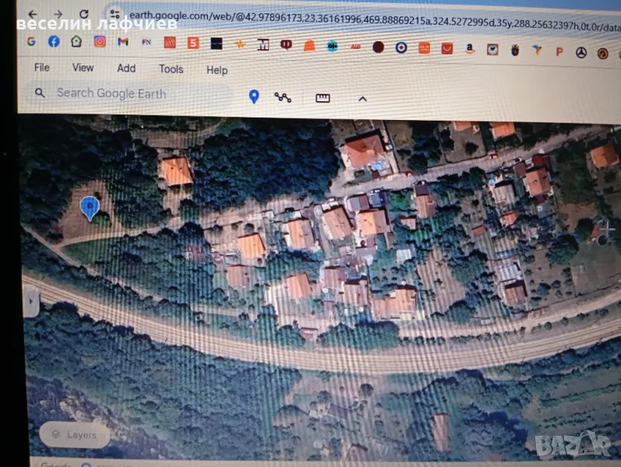Open the Help menu
The height and width of the screenshot is (467, 621).
pyautogui.click(x=217, y=70)
